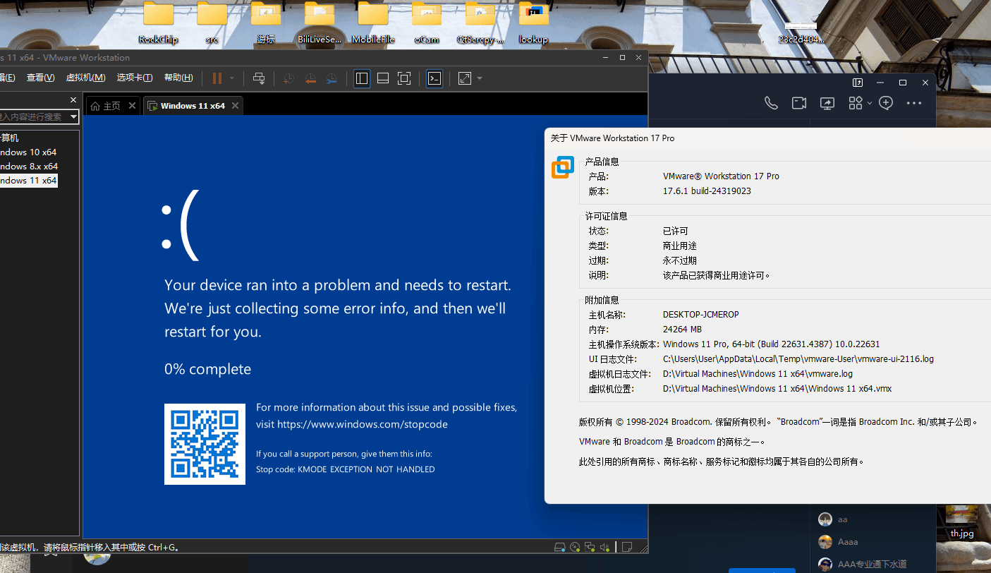This screenshot has height=573, width=991.
Task: Open the 选项卡(T) menu
Action: pyautogui.click(x=135, y=78)
